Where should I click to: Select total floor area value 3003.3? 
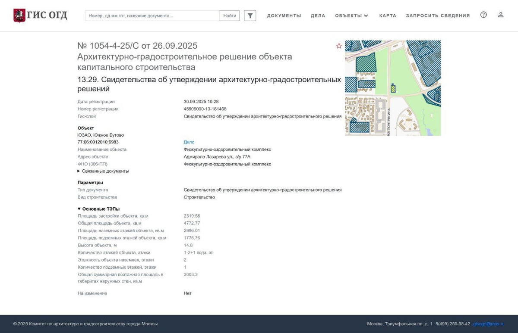191,274
